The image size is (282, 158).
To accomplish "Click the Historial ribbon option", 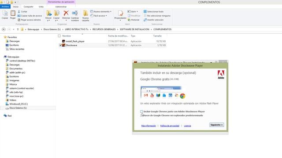I will point(134,20).
